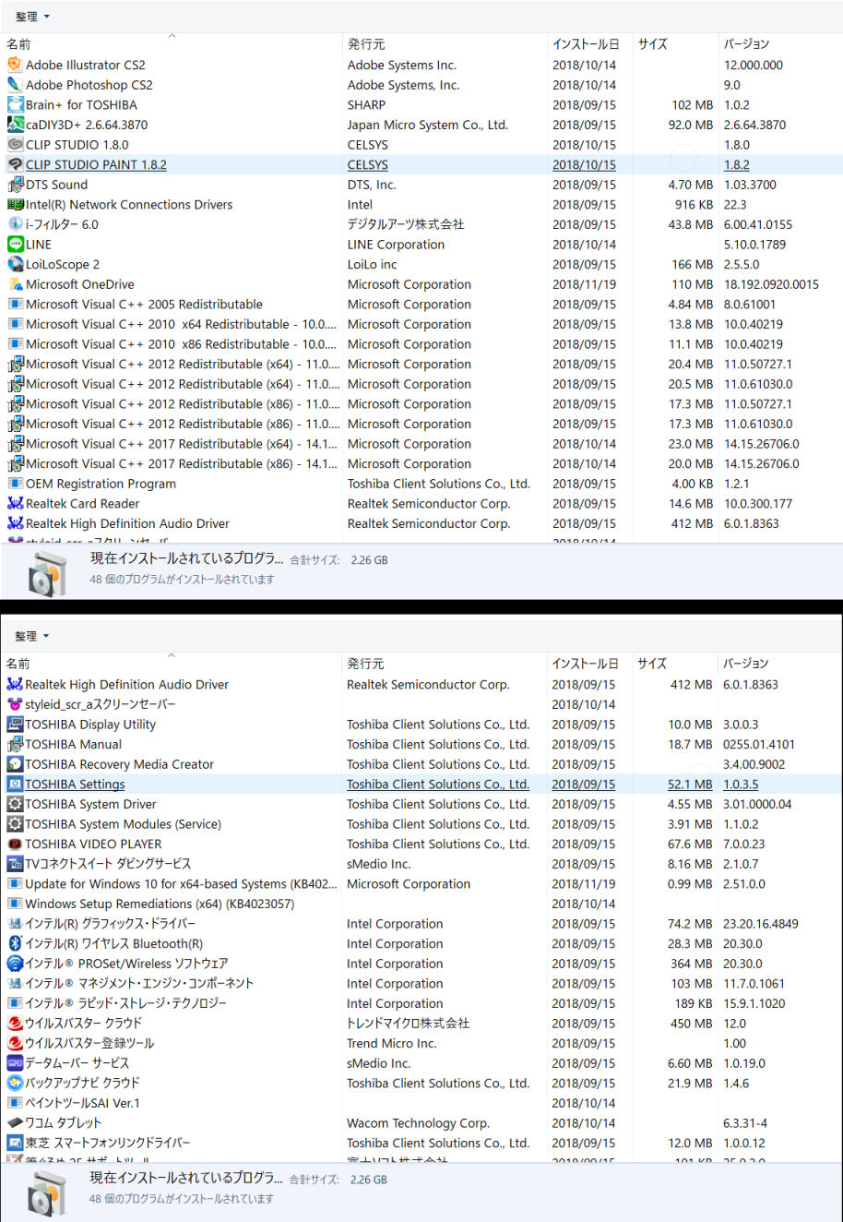
Task: Select the Brain+ for TOSHIBA icon
Action: 15,105
